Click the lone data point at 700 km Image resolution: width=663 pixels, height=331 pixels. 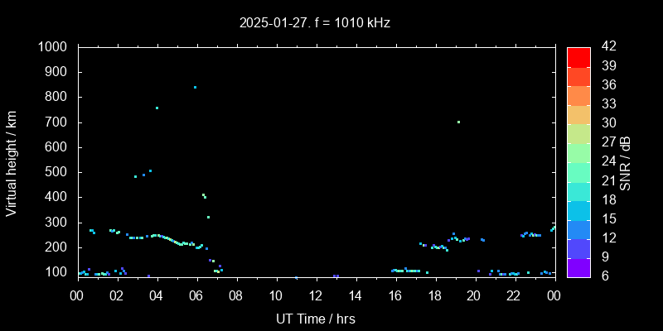458,122
